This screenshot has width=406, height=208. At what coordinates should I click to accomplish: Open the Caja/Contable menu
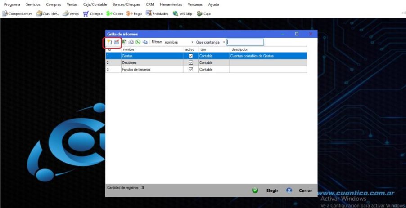[95, 4]
